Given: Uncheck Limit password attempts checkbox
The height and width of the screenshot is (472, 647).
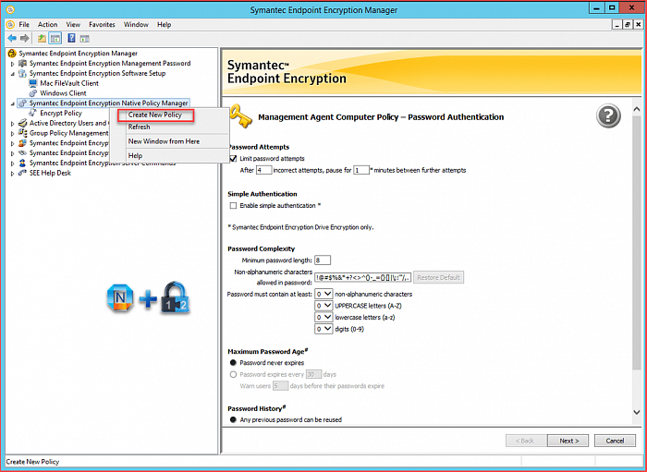Looking at the screenshot, I should click(233, 159).
